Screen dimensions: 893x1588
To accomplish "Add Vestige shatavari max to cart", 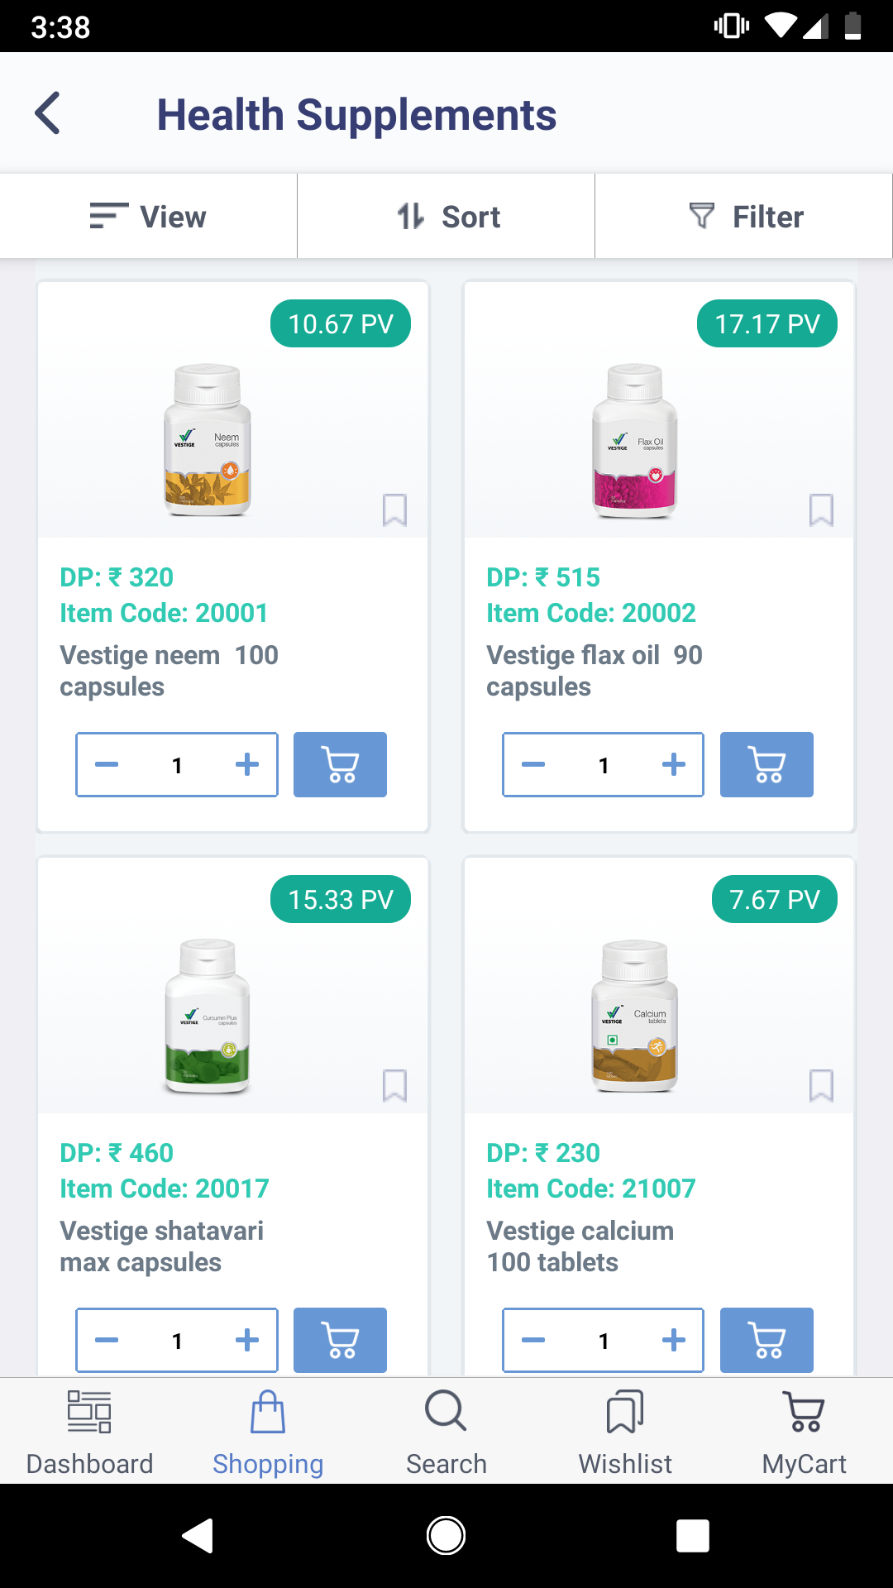I will (x=340, y=1340).
